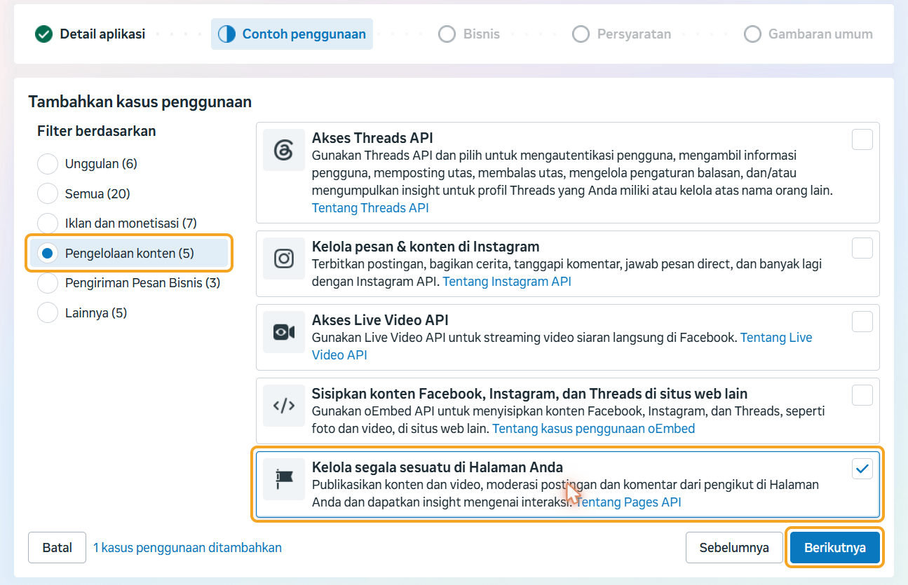The image size is (908, 585).
Task: Click the Akses Threads API title
Action: point(372,138)
